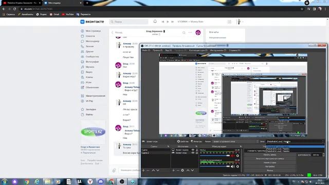Click the Exit button in OBS controls
Screen dimensions: 329x185
[270, 171]
